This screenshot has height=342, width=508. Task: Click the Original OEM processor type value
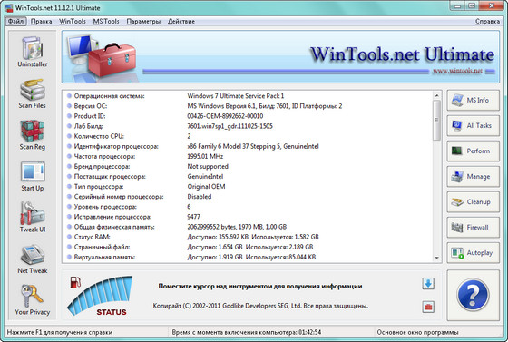pyautogui.click(x=206, y=186)
